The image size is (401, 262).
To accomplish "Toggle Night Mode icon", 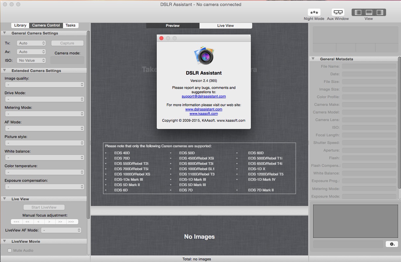I will click(x=314, y=12).
